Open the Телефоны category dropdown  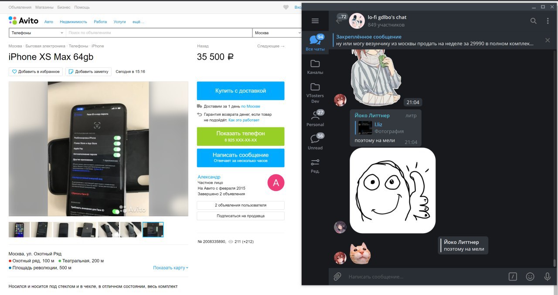coord(37,33)
